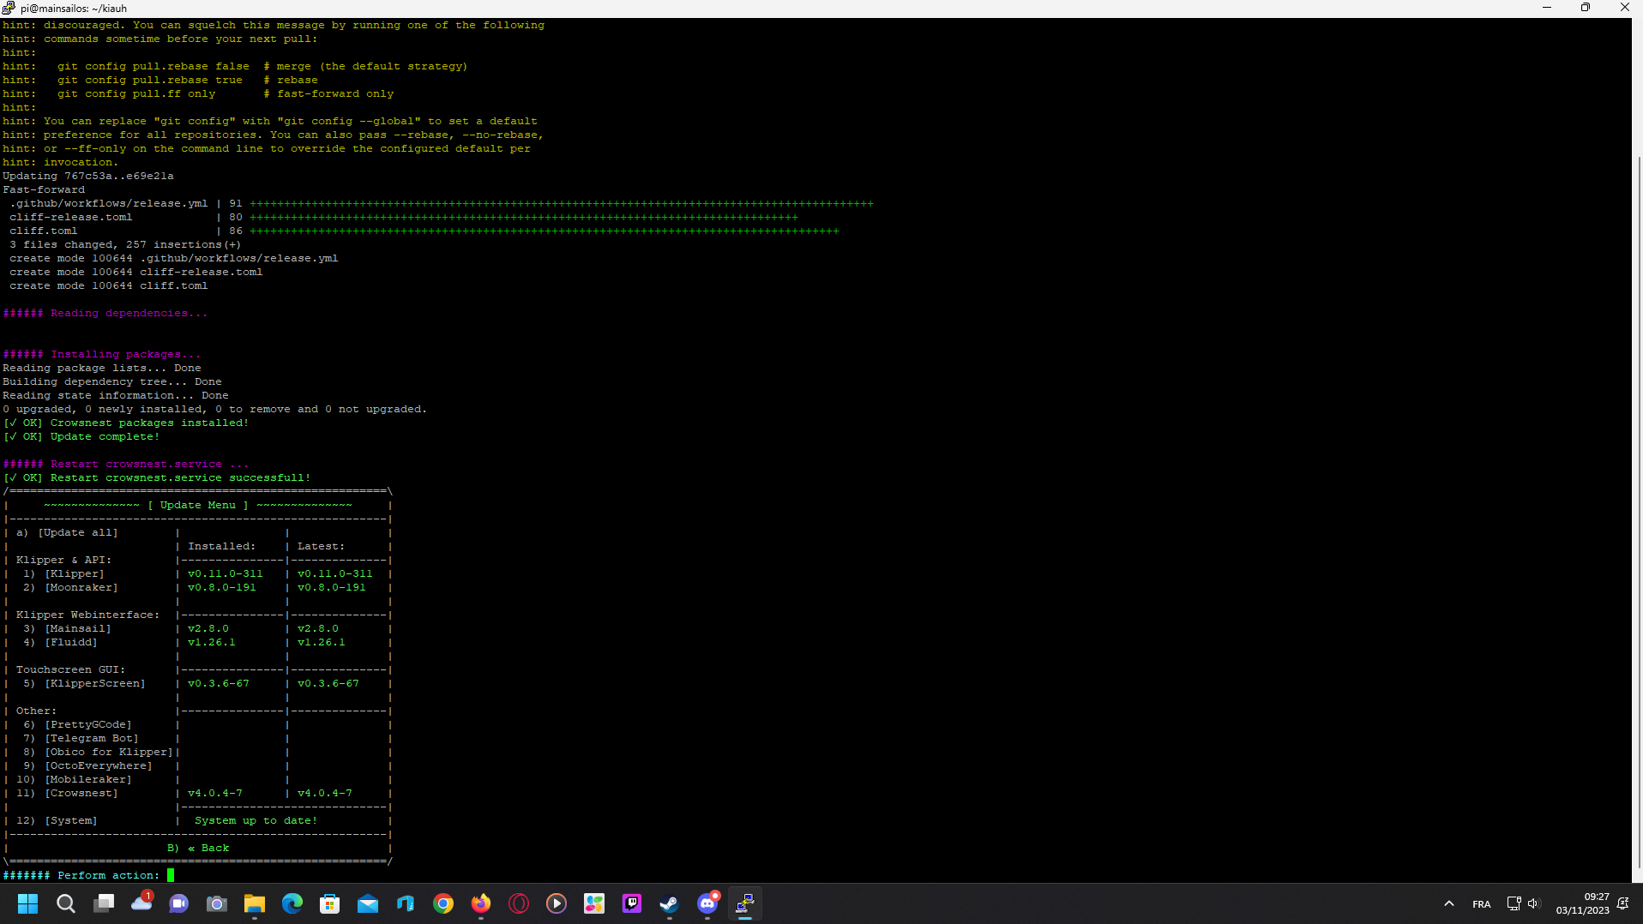1643x924 pixels.
Task: Click the '6) [PrettyGCode]' menu entry
Action: (77, 724)
